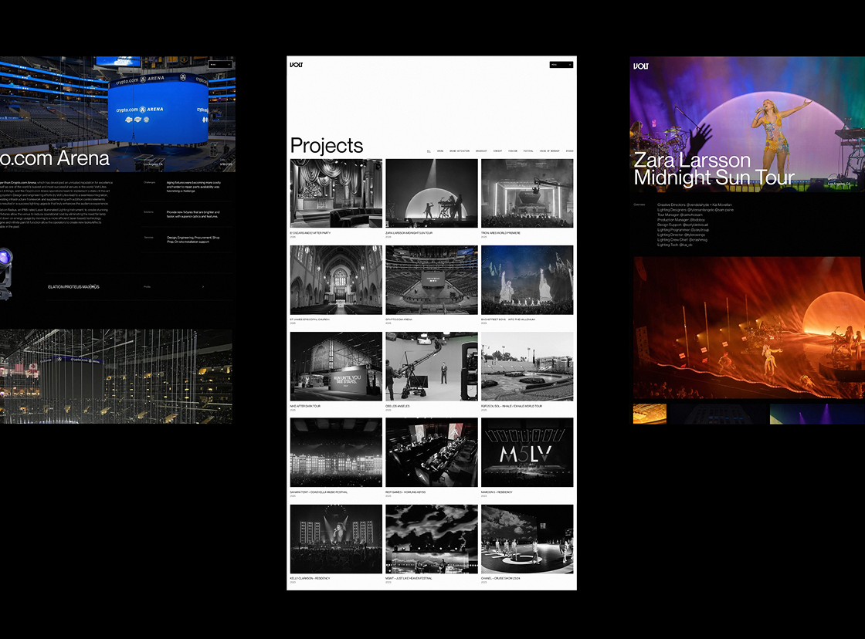Screen dimensions: 865x639
Task: Select the Studio project filter
Action: tap(569, 151)
